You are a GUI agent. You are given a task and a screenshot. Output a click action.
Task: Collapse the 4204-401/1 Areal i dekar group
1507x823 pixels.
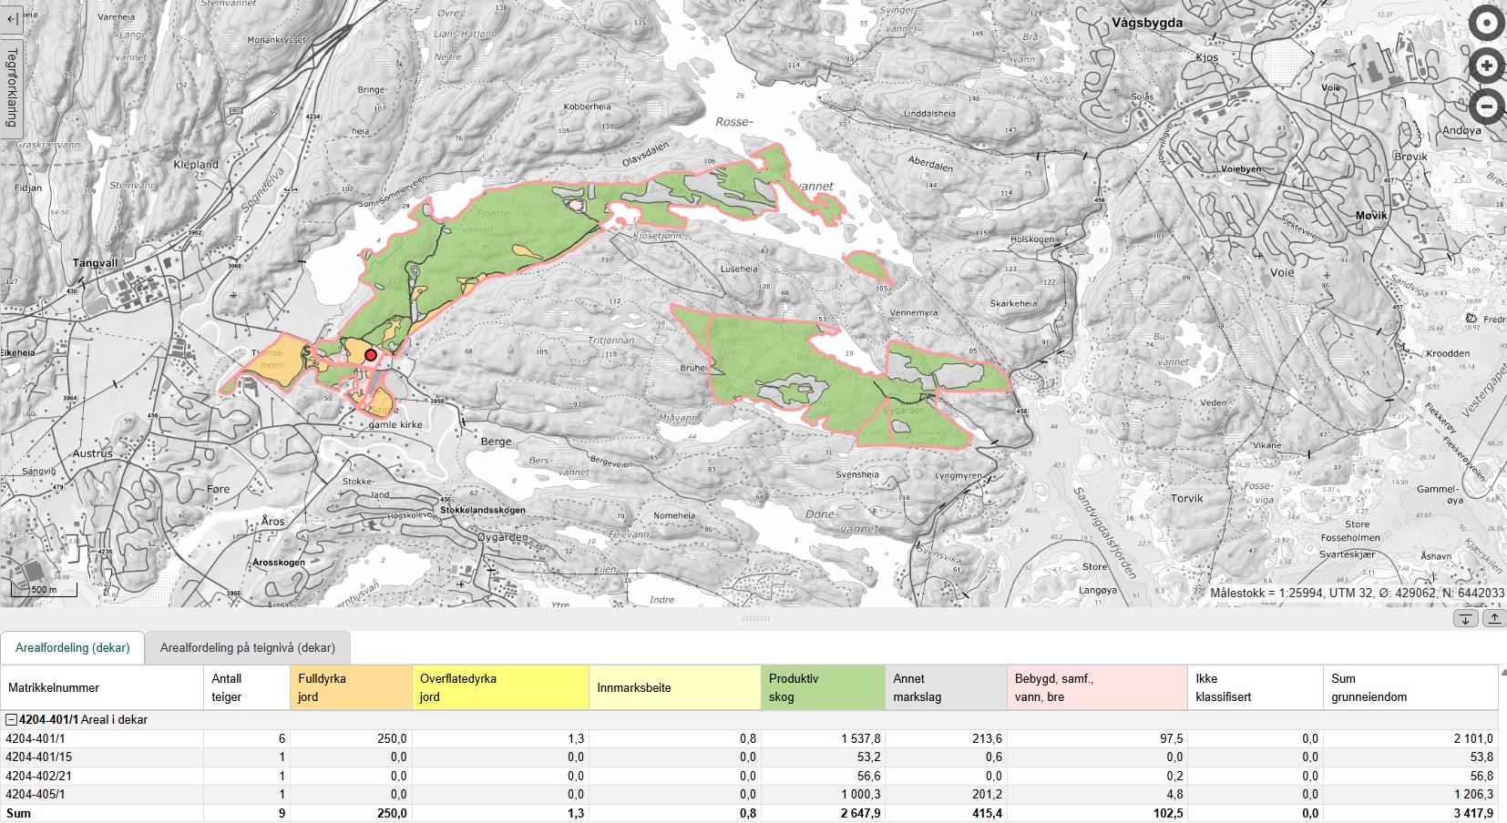12,720
